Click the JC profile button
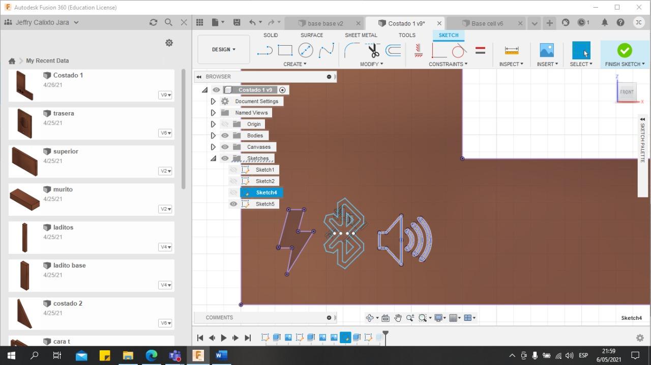Viewport: 651px width, 365px height. pyautogui.click(x=639, y=22)
